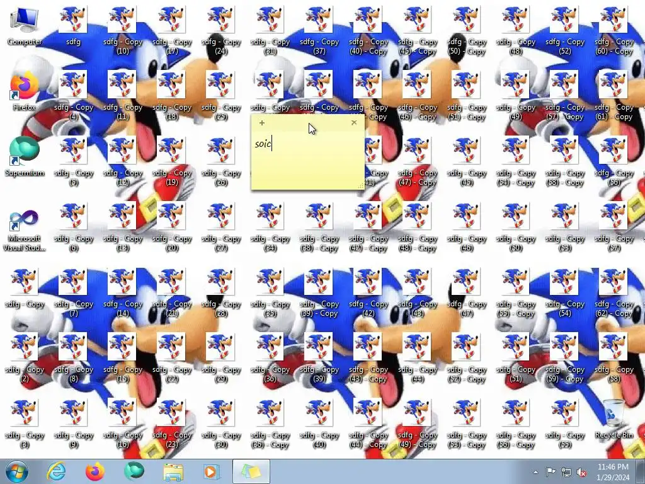Select the sdfg - Copy (16) file

(122, 424)
